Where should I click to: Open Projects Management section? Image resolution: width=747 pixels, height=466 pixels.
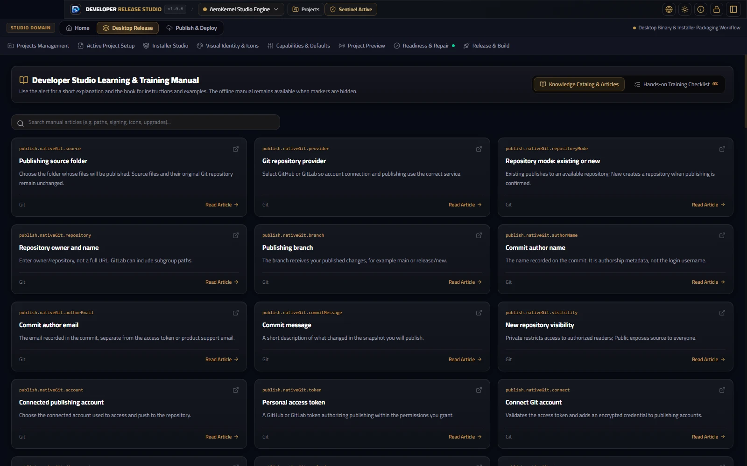point(38,46)
